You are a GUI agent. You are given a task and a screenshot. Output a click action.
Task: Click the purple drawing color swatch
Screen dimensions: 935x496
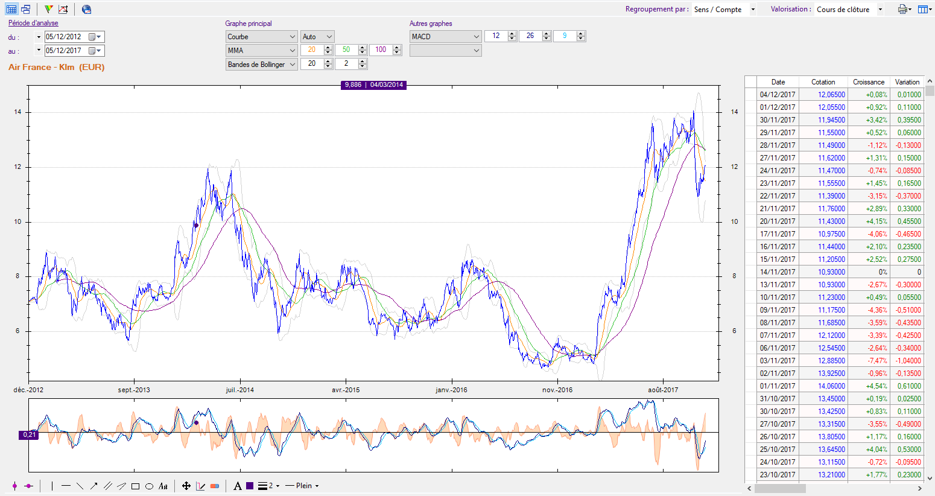click(x=250, y=486)
